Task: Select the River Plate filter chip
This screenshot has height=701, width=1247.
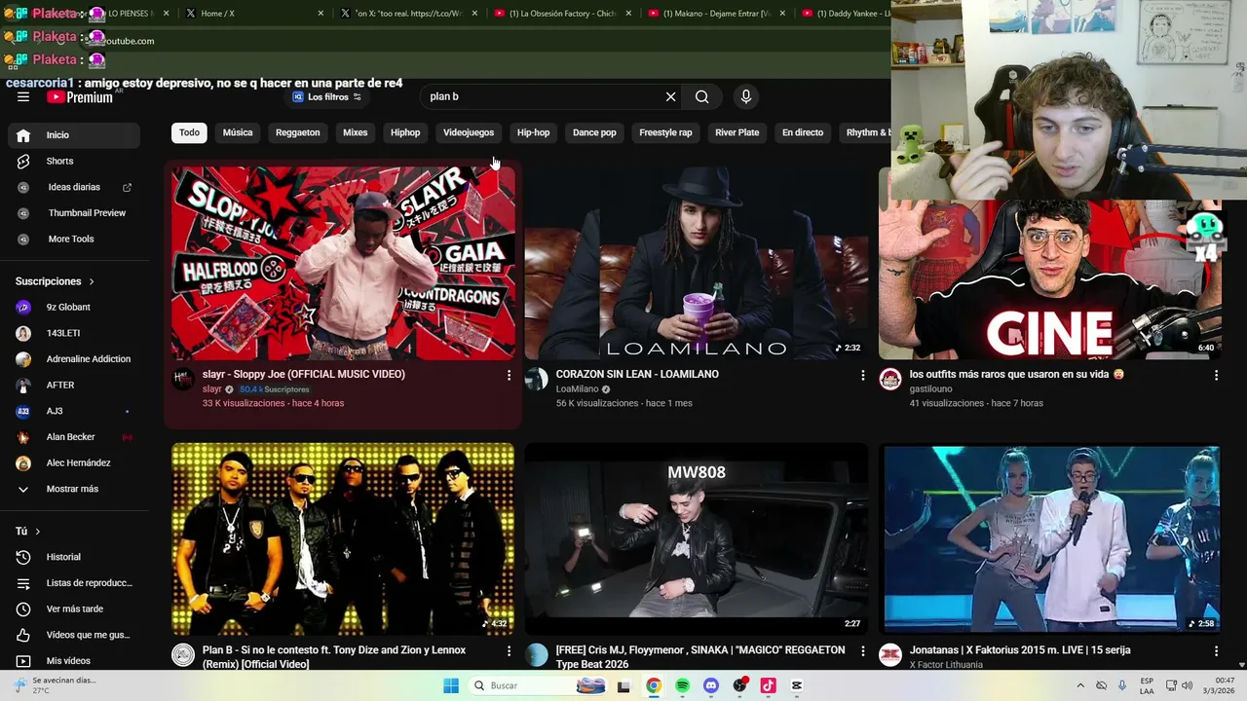Action: 737,132
